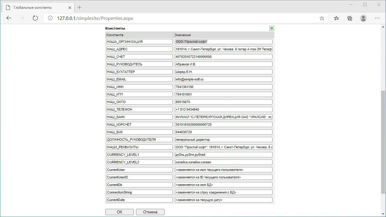Edit the CurrentUserID value field
Image resolution: width=386 pixels, height=217 pixels.
click(x=223, y=177)
